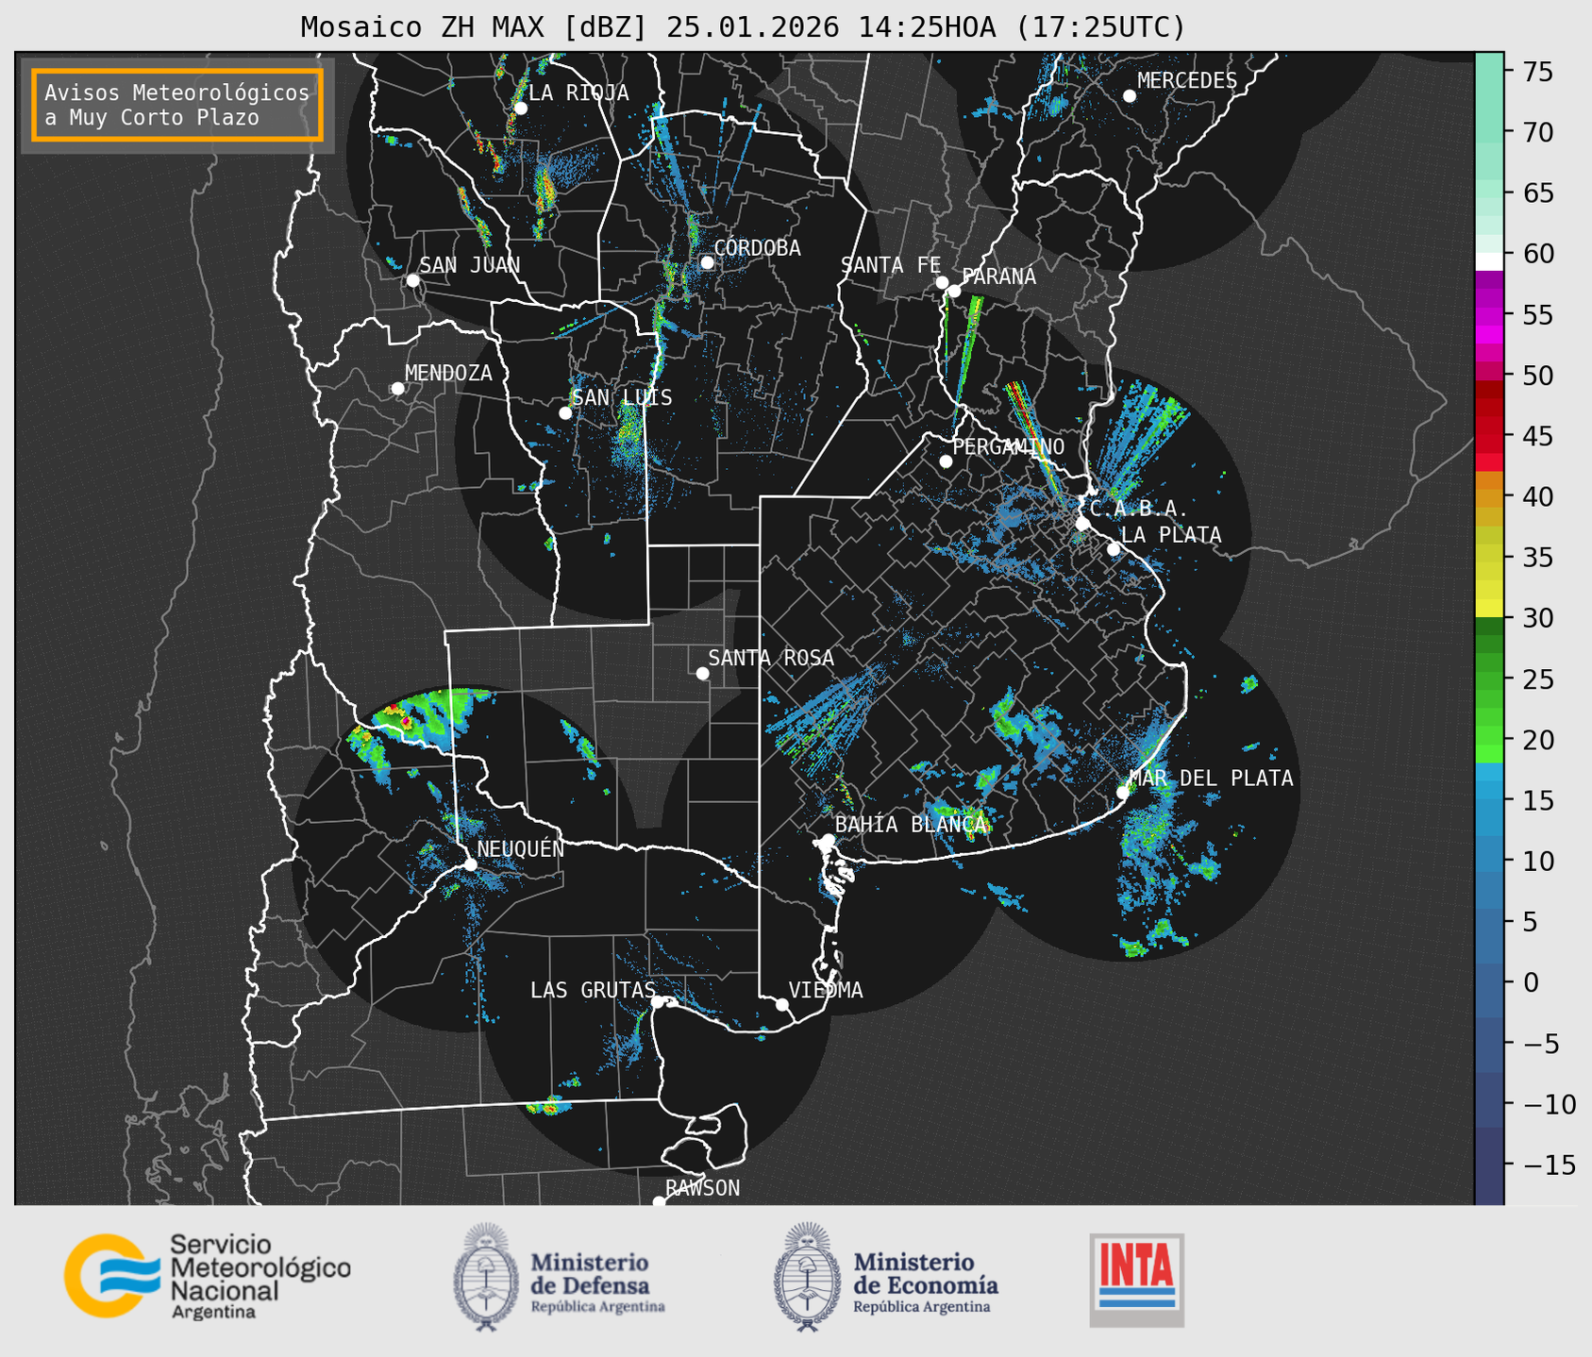Click the SANTA FE city marker dot
This screenshot has width=1592, height=1357.
[942, 282]
